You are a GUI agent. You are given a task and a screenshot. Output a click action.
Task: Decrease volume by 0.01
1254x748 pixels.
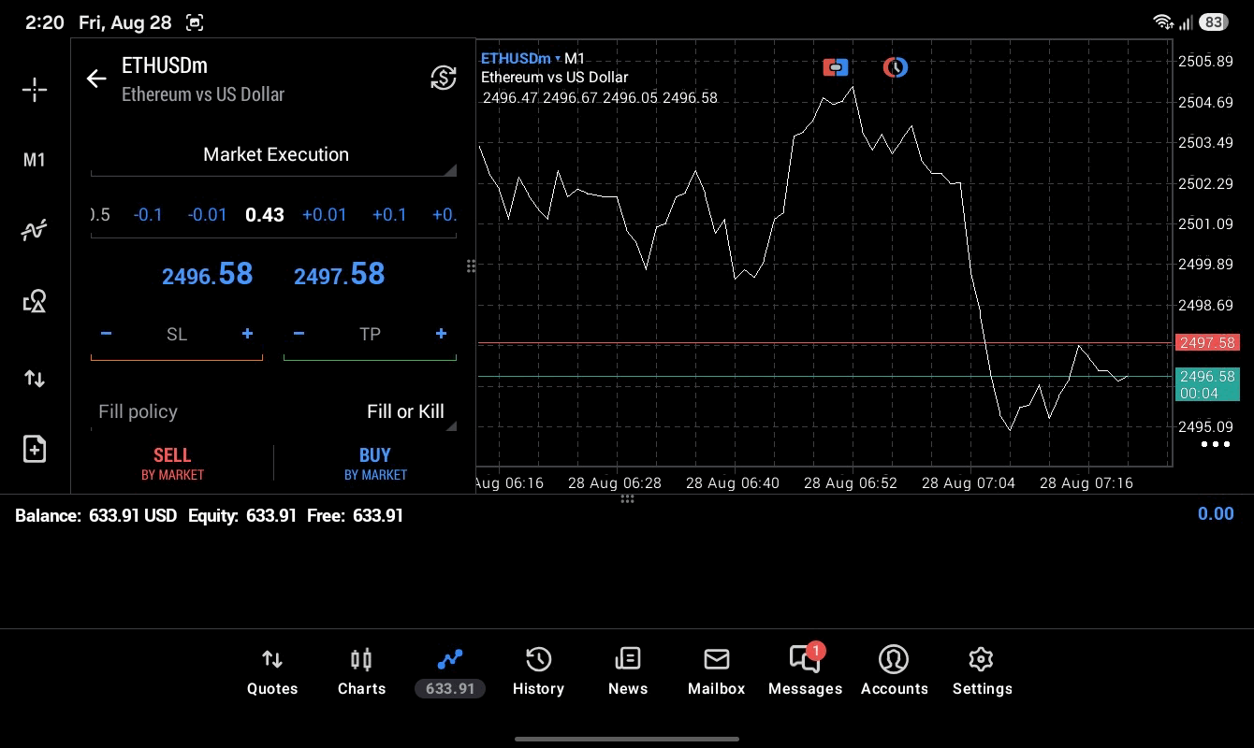click(x=207, y=215)
